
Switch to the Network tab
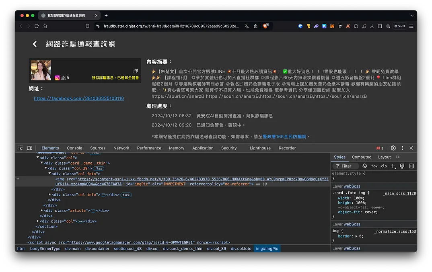click(x=121, y=148)
